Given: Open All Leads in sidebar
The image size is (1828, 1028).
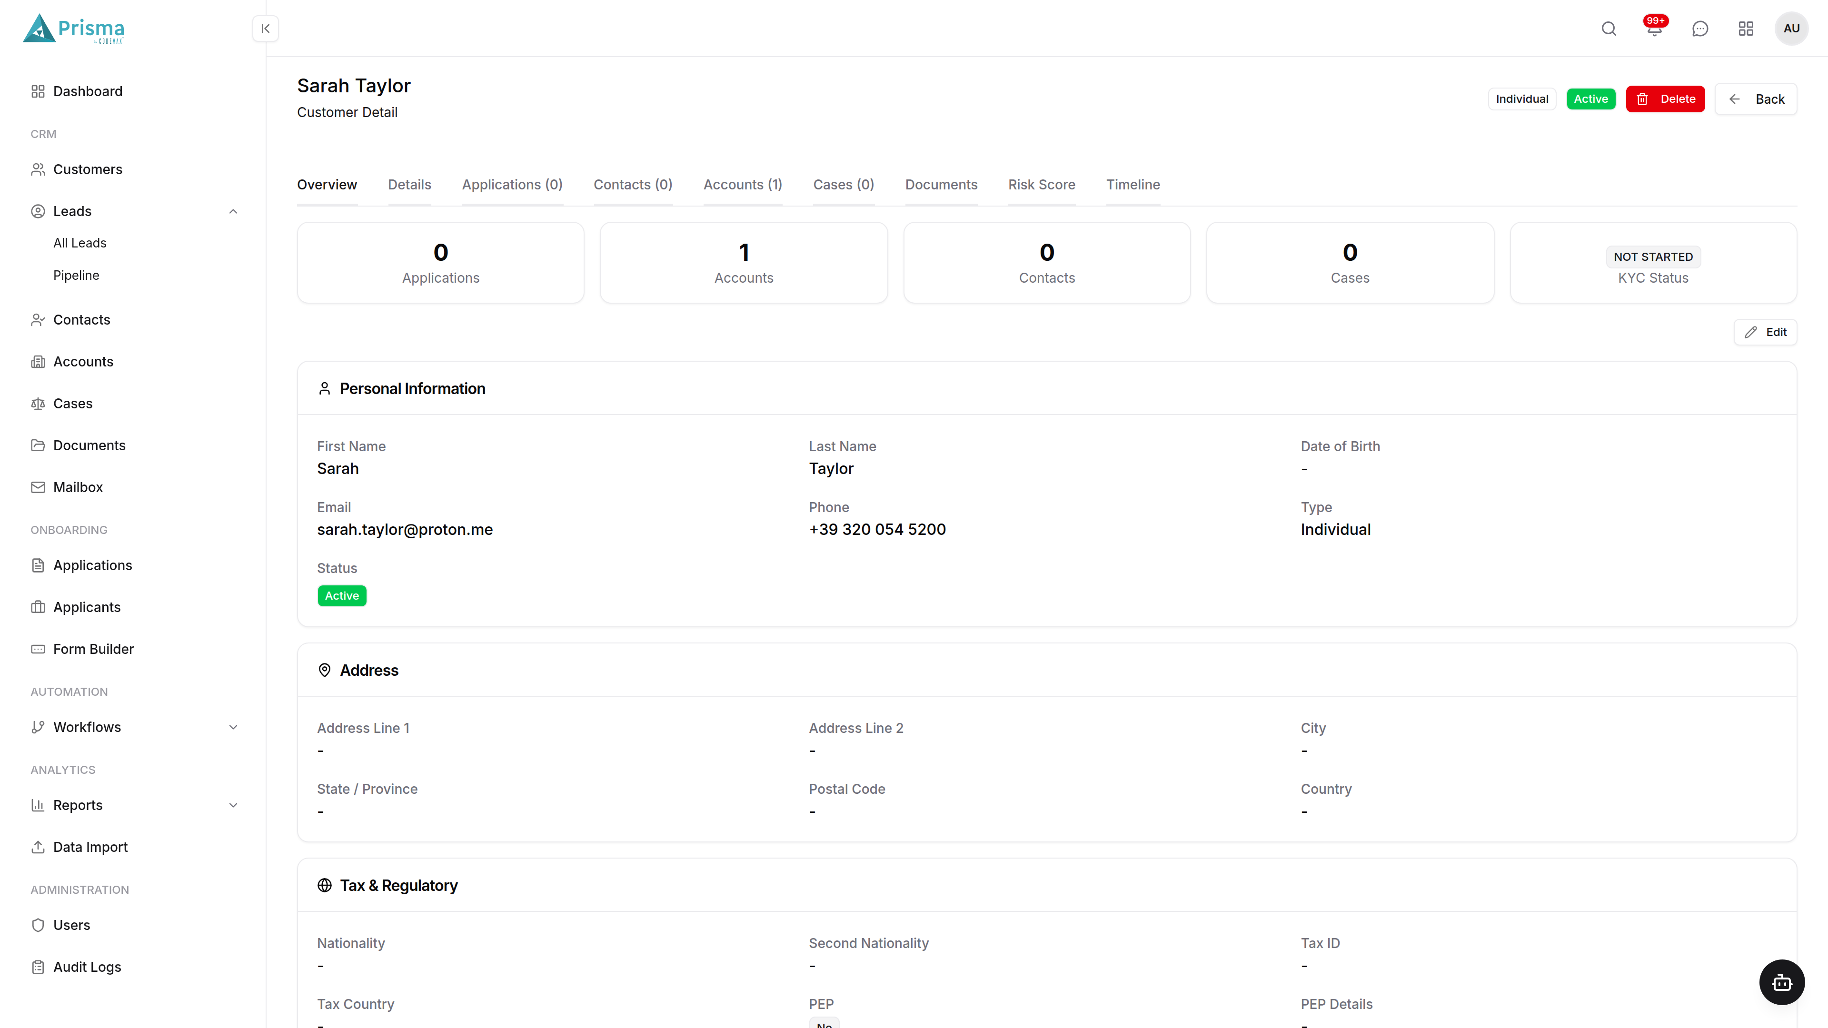Looking at the screenshot, I should click(x=79, y=243).
